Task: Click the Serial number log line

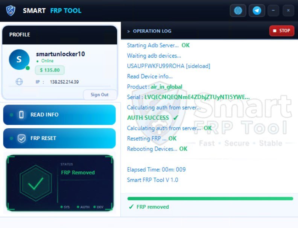Action: pyautogui.click(x=189, y=97)
